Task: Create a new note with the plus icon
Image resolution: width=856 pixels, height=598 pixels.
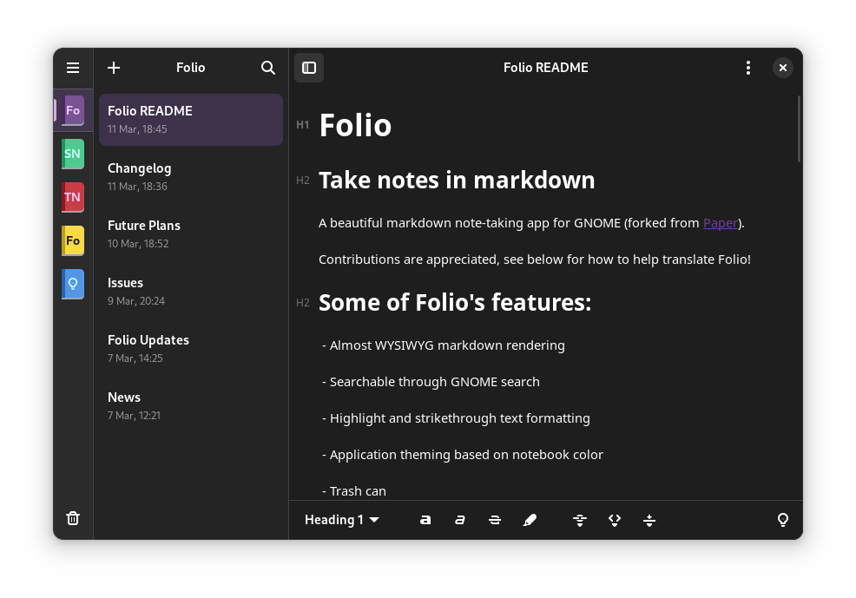Action: pyautogui.click(x=114, y=68)
